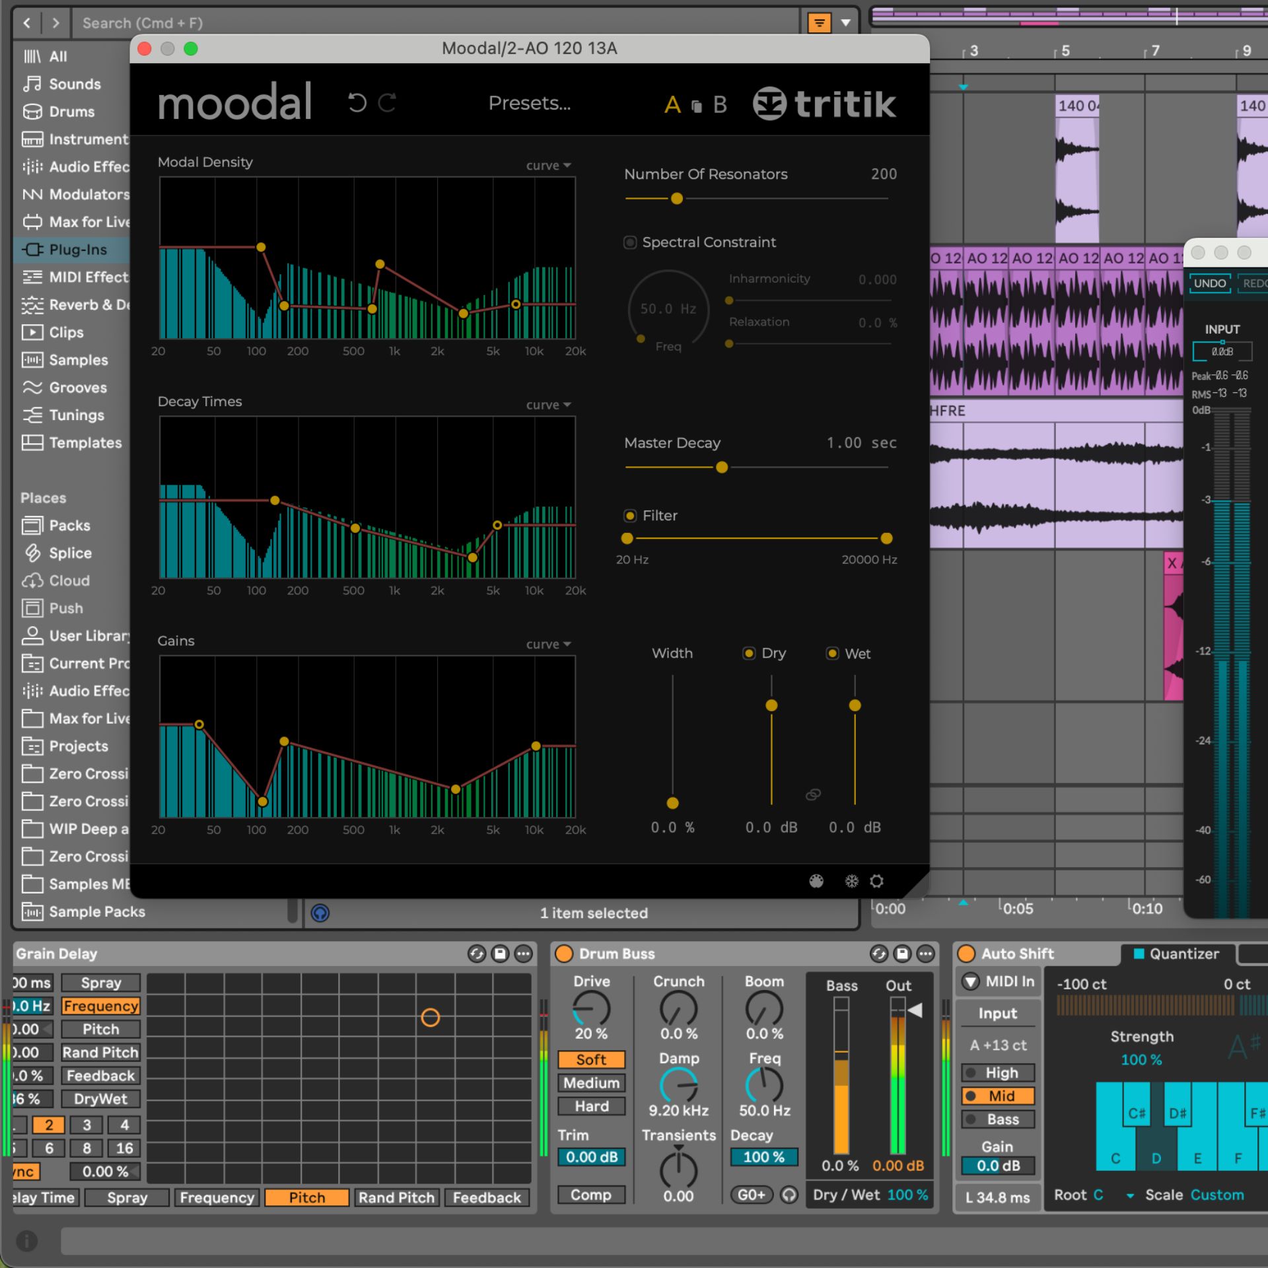This screenshot has height=1268, width=1268.
Task: Save the Grain Delay preset via disk icon
Action: click(500, 954)
